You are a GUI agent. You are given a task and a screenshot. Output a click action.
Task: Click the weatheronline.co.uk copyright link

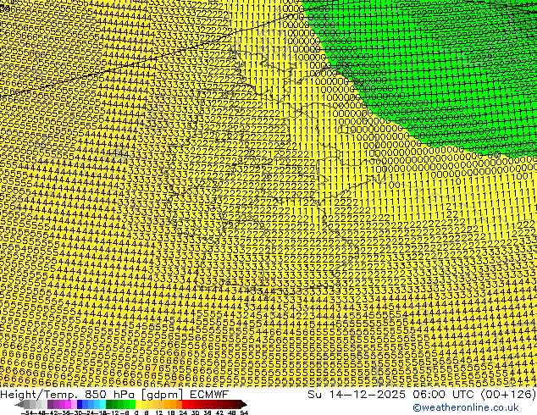coord(465,407)
